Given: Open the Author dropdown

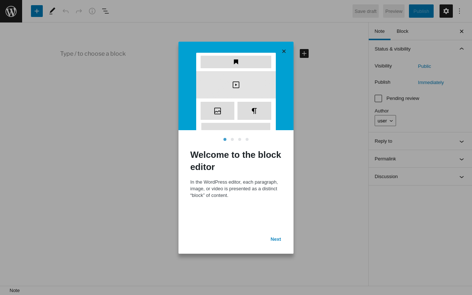Looking at the screenshot, I should [x=385, y=121].
